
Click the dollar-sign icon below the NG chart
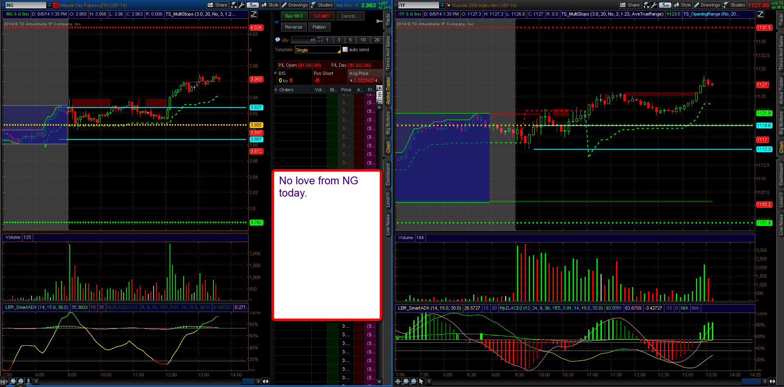pyautogui.click(x=28, y=381)
